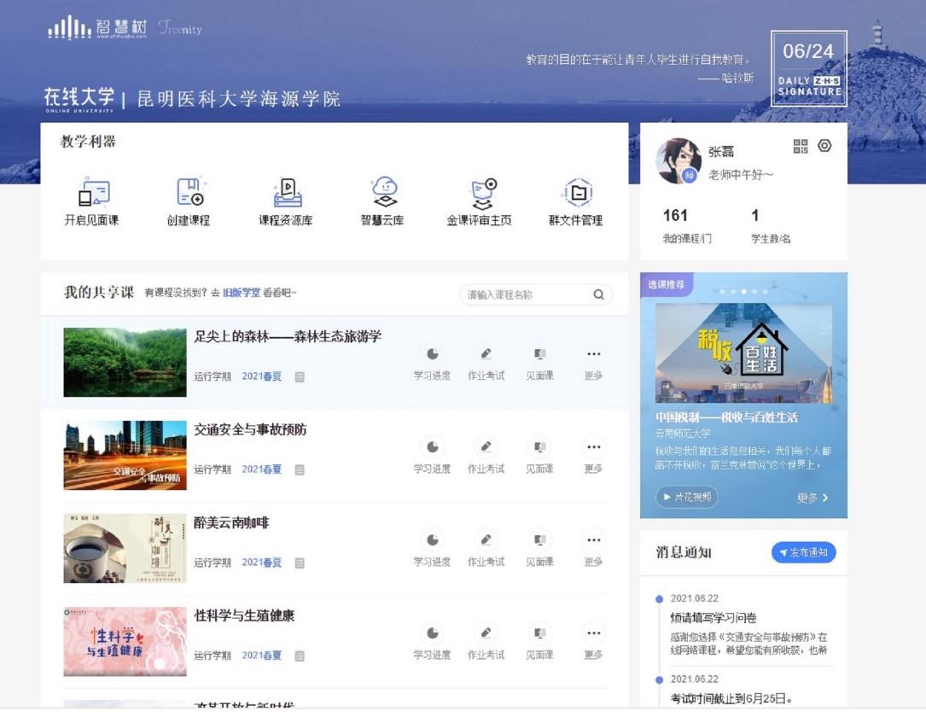Open course title 醉美云南咖啡
926x723 pixels.
point(231,522)
